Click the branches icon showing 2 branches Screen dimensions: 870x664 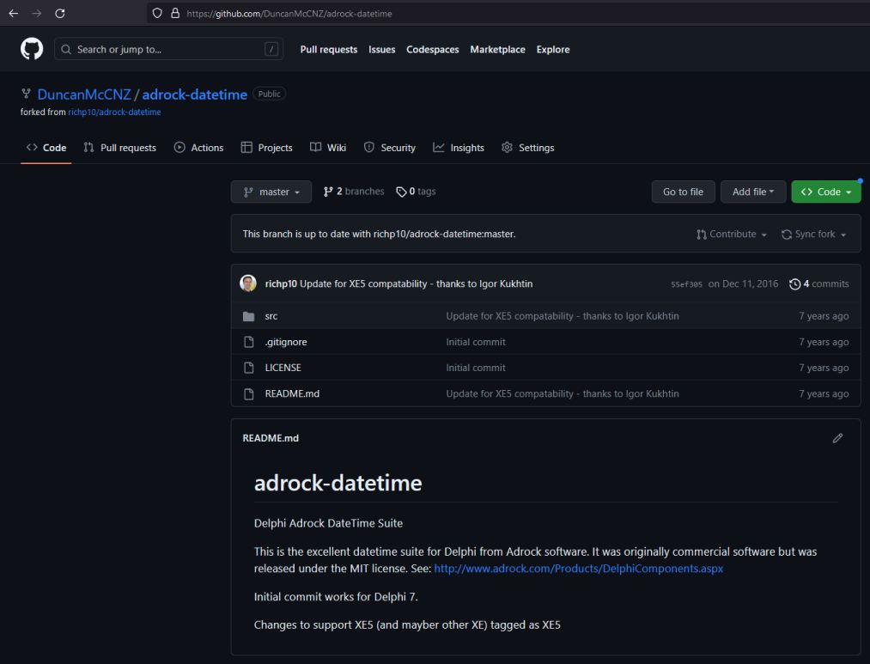[x=328, y=192]
